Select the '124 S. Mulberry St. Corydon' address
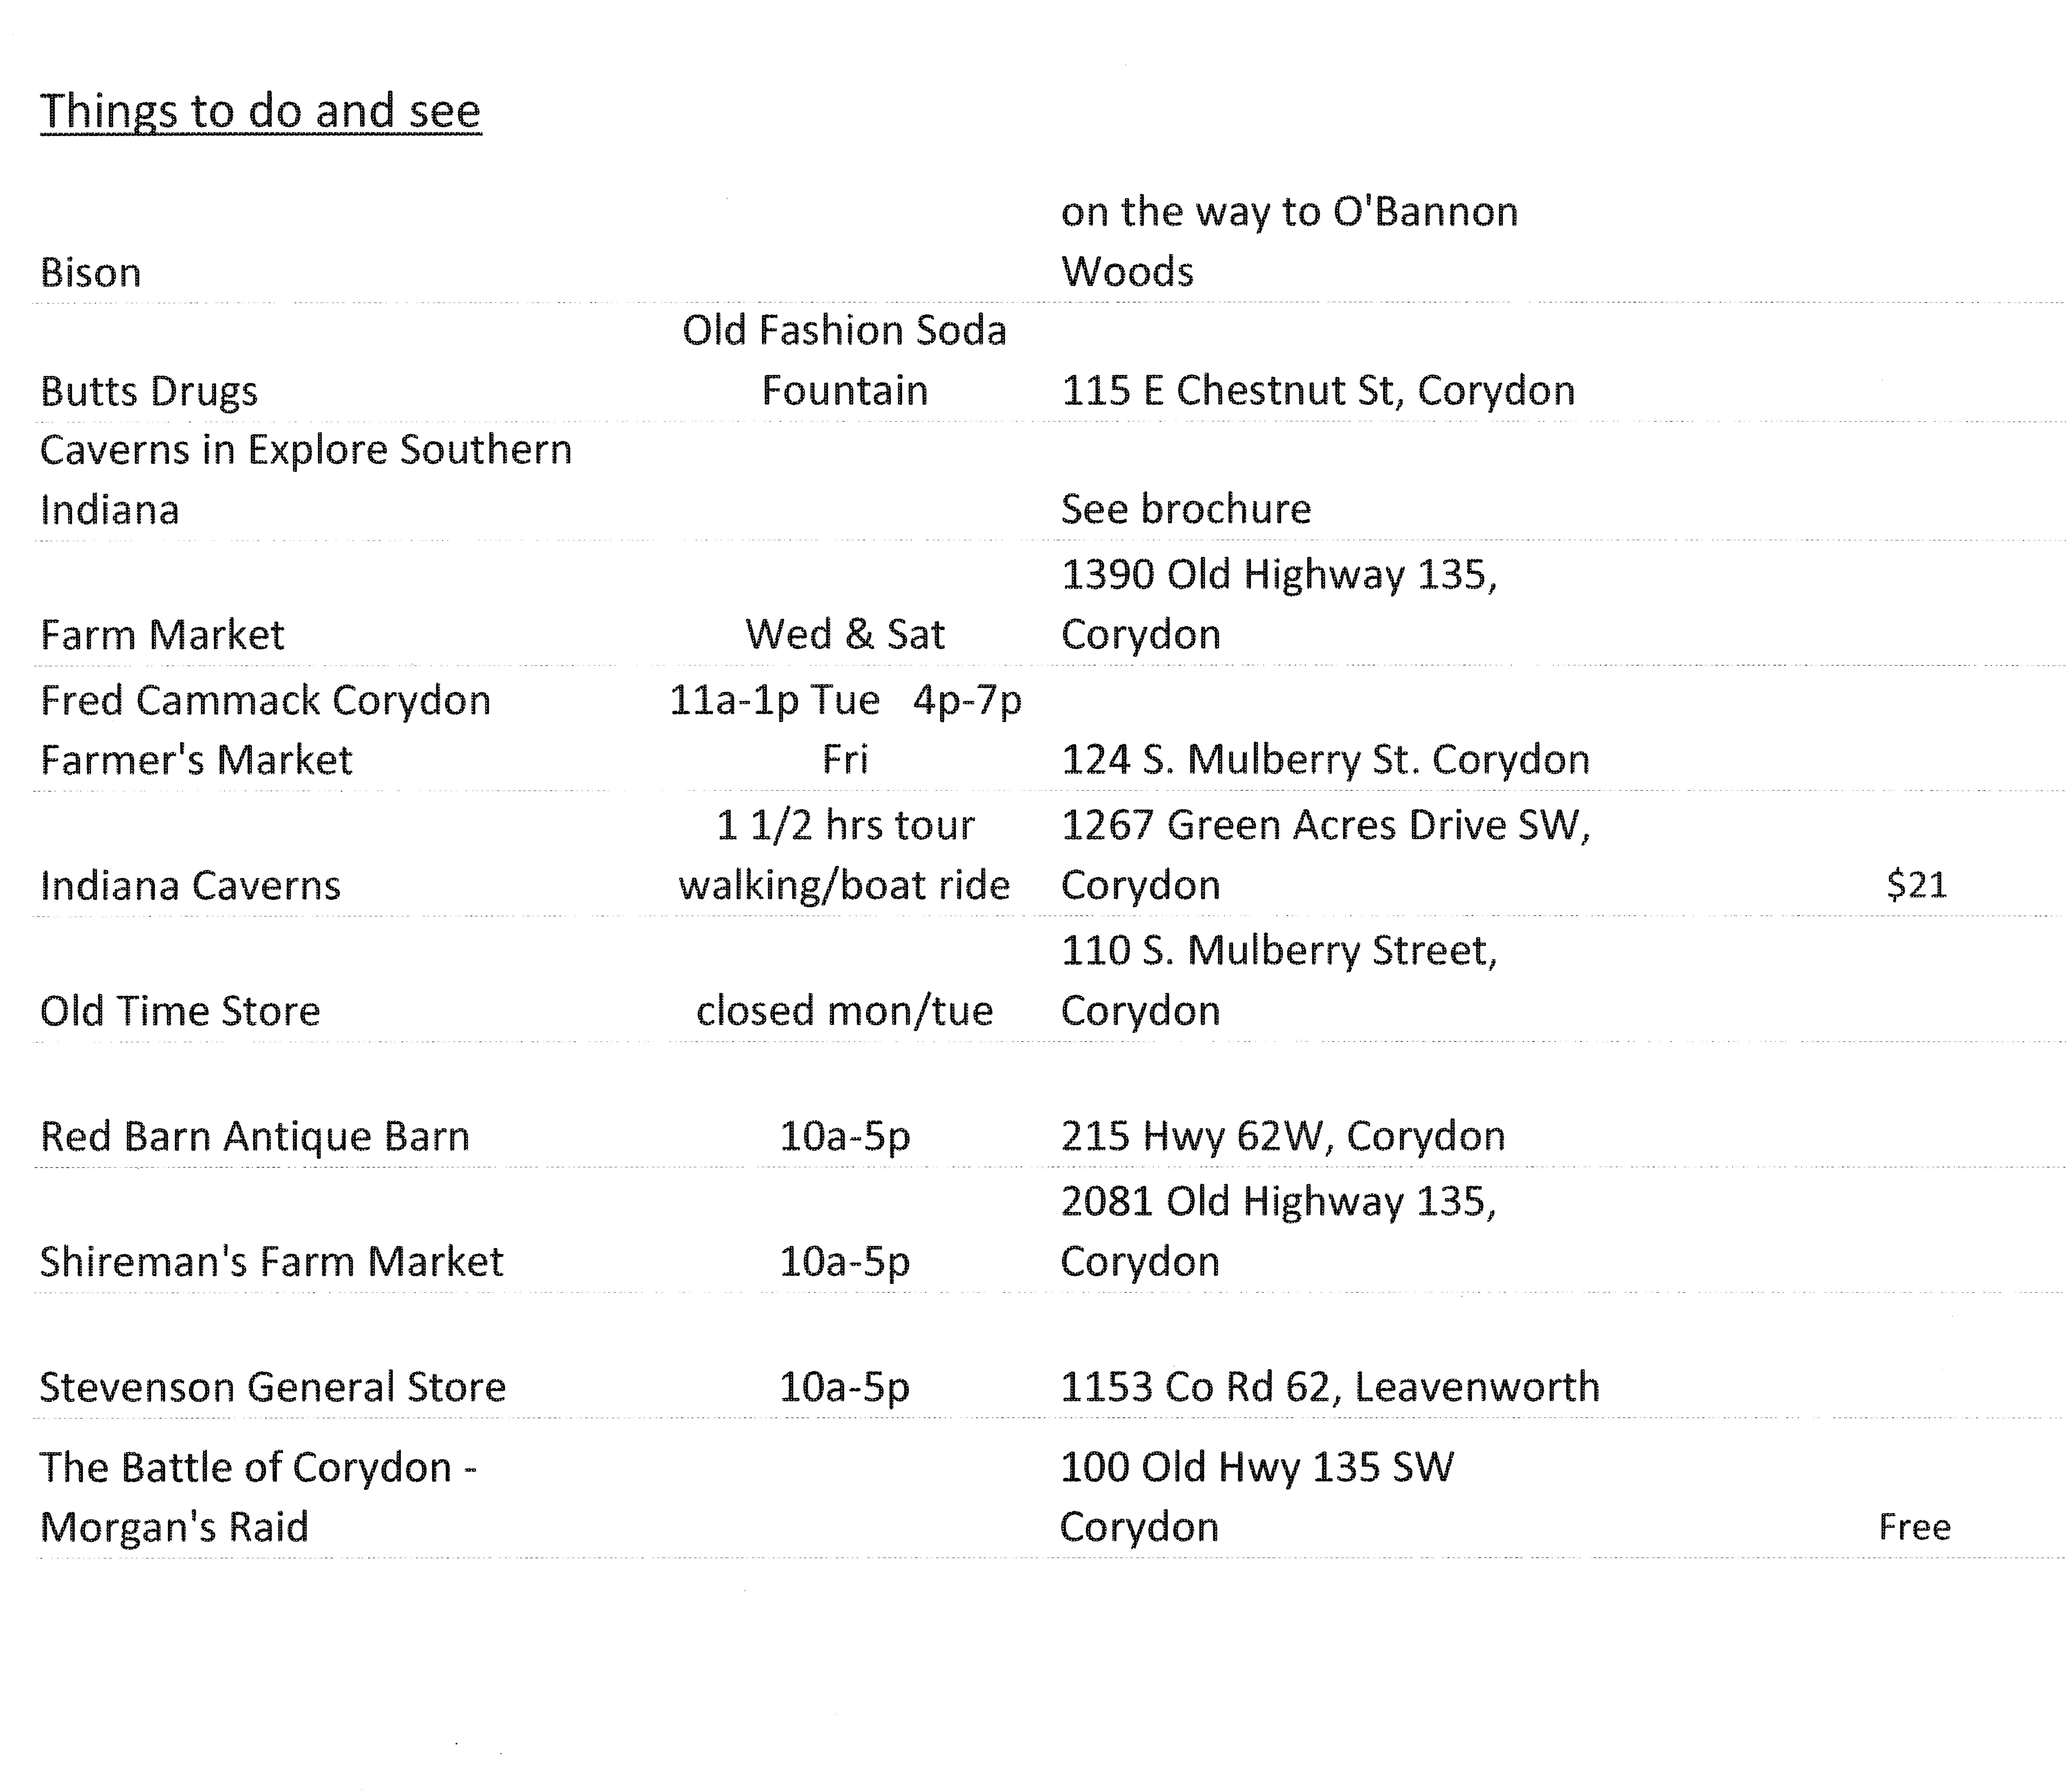Viewport: 2066px width, 1792px height. pyautogui.click(x=1325, y=760)
